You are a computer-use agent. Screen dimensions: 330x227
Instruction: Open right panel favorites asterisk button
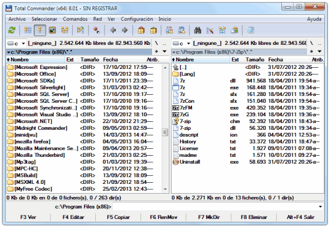click(312, 51)
